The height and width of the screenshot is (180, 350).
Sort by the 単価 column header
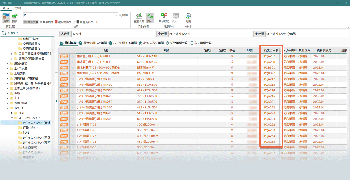click(250, 50)
